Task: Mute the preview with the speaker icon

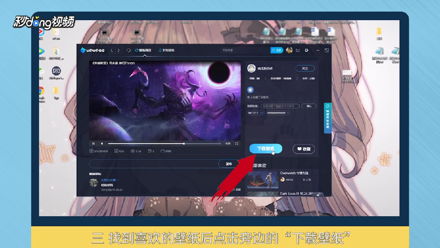Action: (102, 143)
